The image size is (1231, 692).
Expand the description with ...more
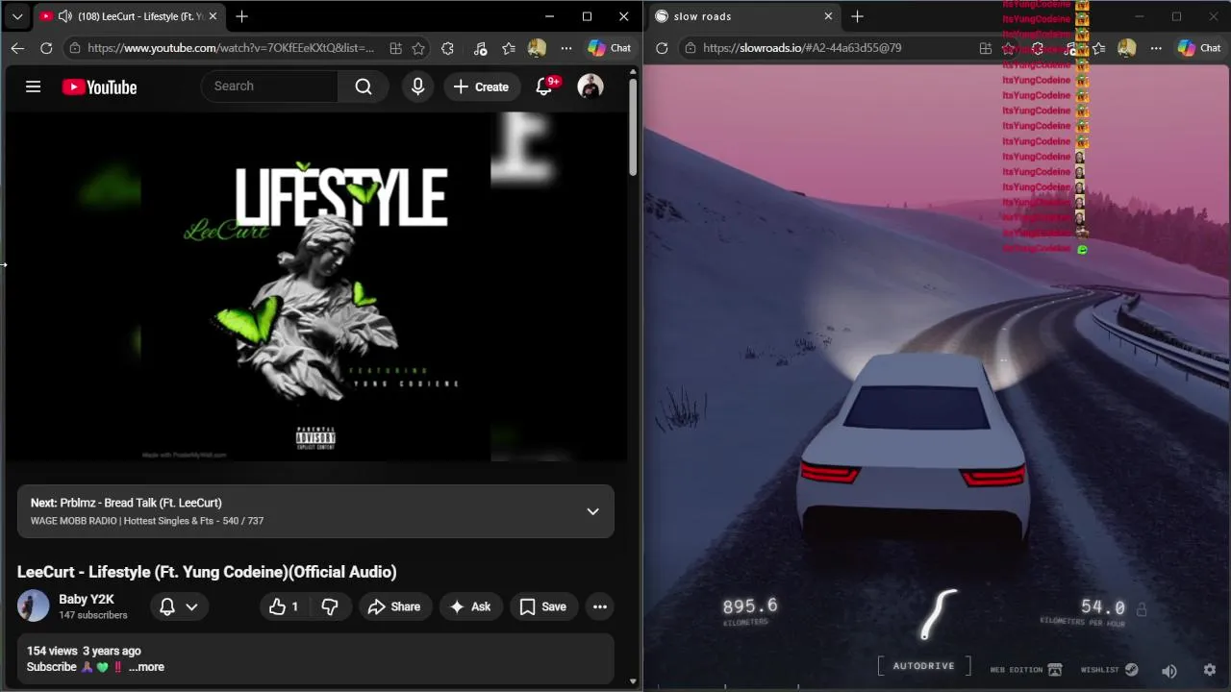click(x=146, y=667)
